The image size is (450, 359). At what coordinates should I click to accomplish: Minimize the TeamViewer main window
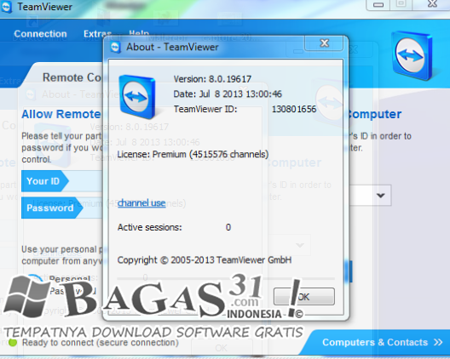pos(378,5)
